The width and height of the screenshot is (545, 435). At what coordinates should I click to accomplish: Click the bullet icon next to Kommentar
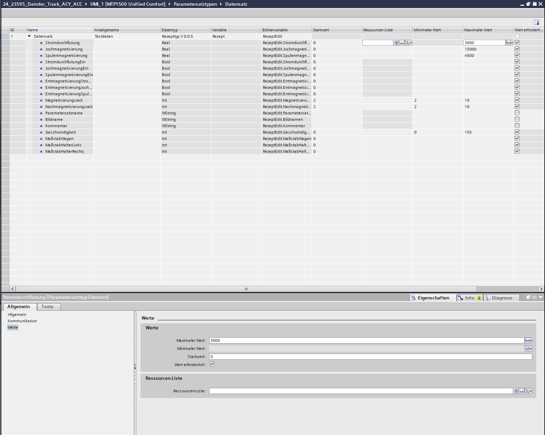coord(41,126)
